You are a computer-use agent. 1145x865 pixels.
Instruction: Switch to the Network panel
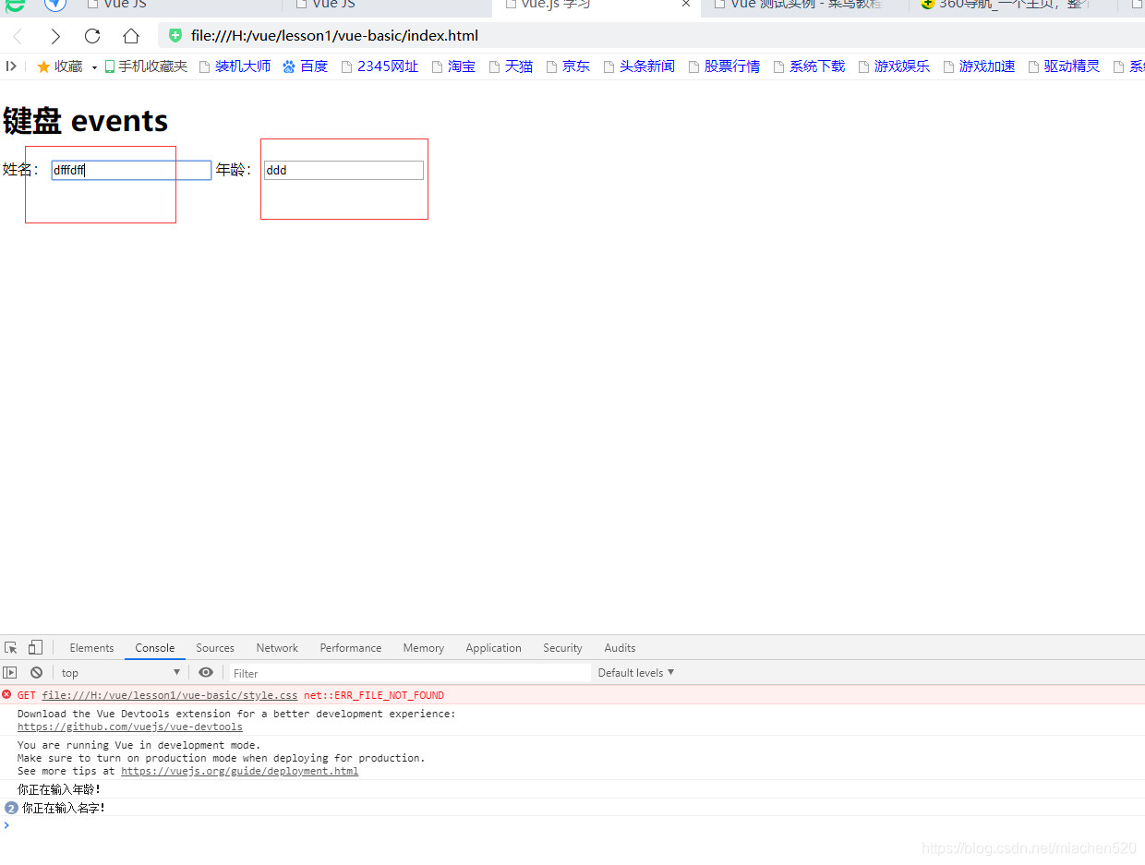[x=276, y=647]
